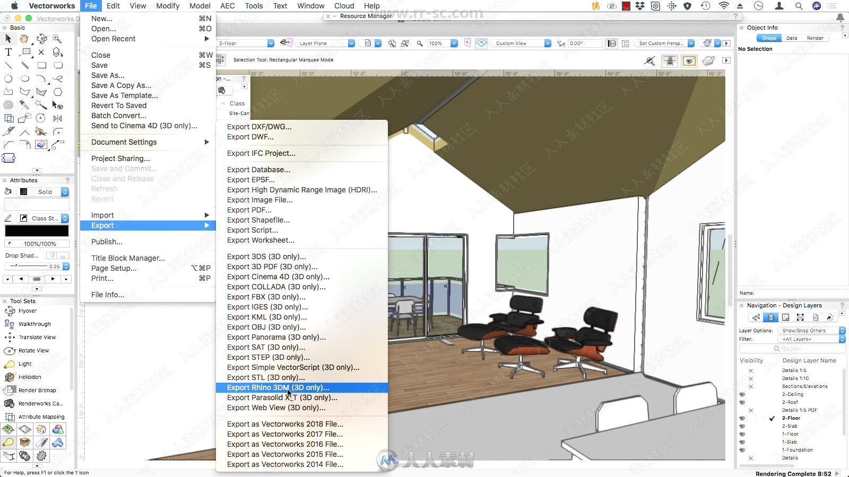Toggle visibility of 1-Foundation layer
The image size is (849, 477).
(742, 450)
